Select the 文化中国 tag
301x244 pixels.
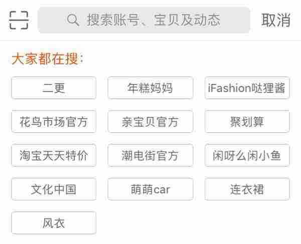[54, 189]
